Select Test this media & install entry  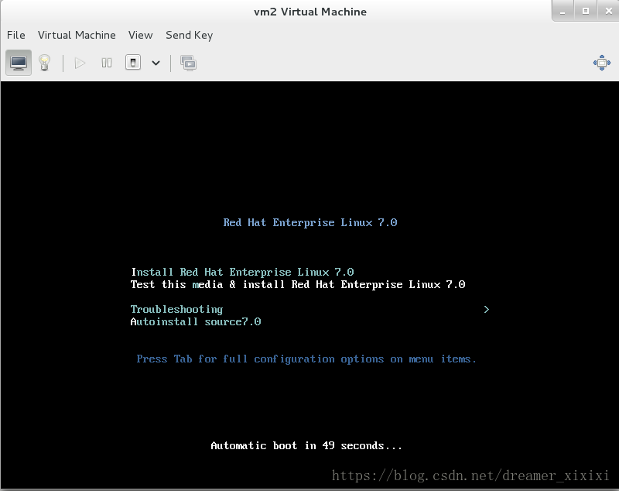point(298,284)
